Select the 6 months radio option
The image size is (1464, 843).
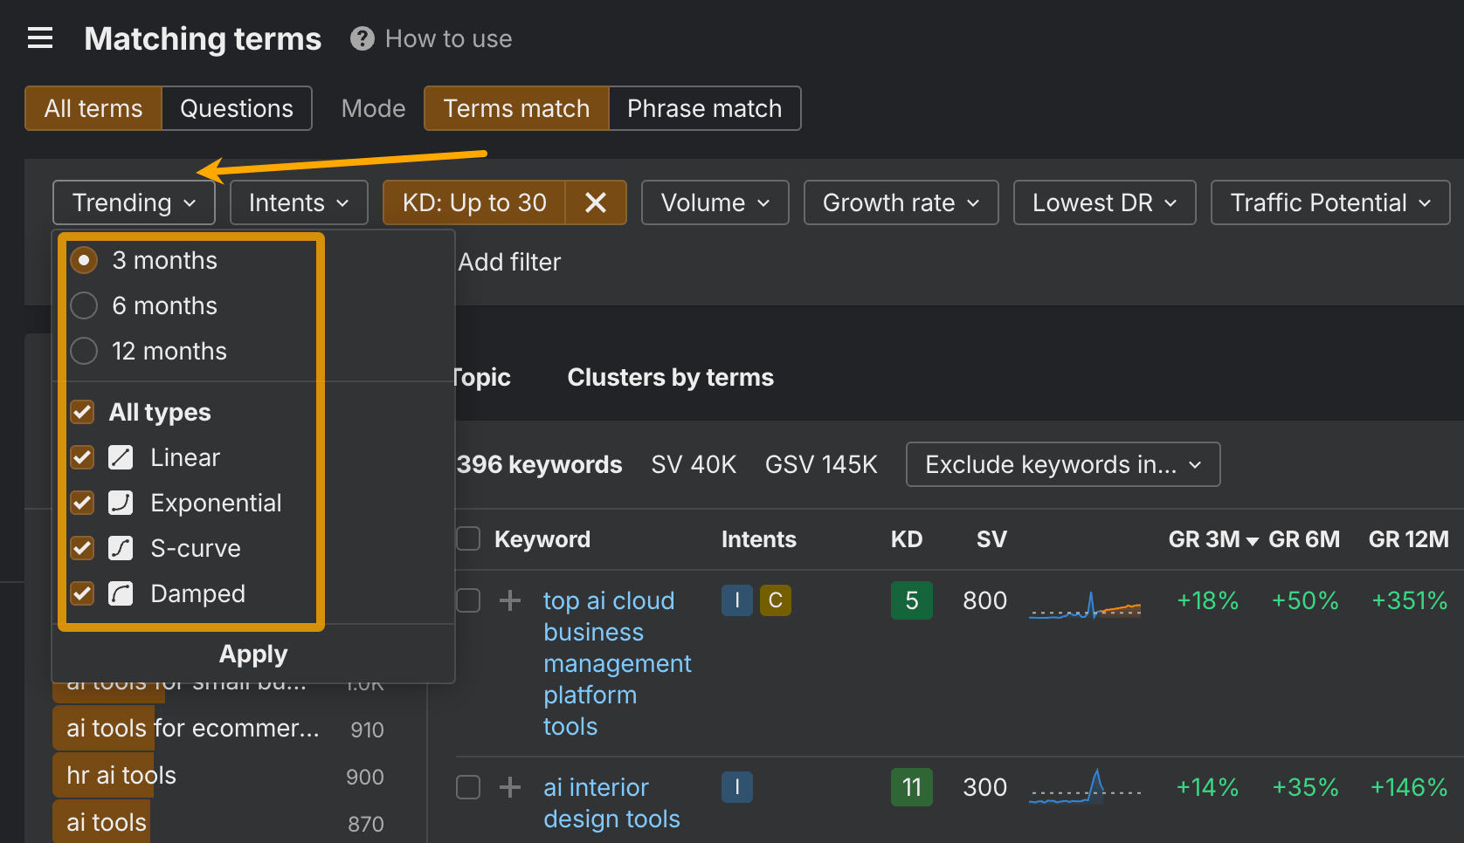tap(84, 305)
